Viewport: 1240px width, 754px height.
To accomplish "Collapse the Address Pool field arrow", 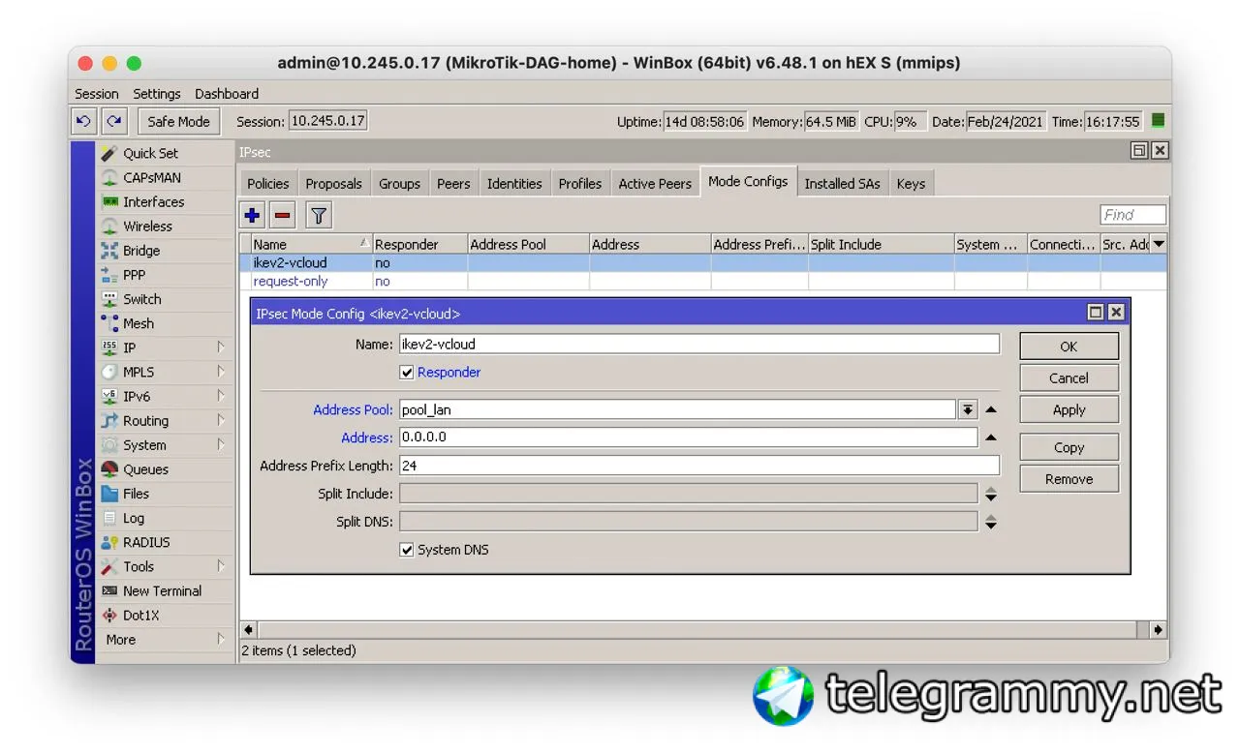I will click(x=991, y=410).
